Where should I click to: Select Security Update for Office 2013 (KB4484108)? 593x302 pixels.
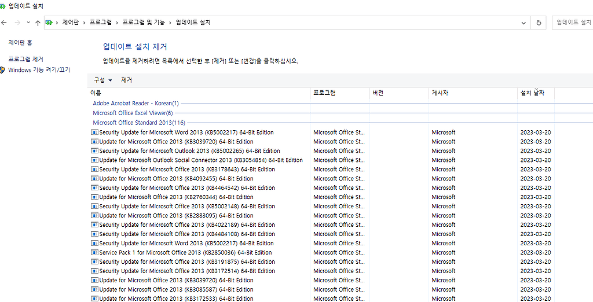187,234
